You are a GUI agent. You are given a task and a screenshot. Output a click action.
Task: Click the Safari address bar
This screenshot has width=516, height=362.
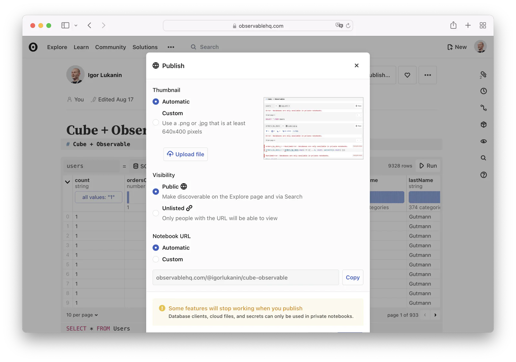258,25
